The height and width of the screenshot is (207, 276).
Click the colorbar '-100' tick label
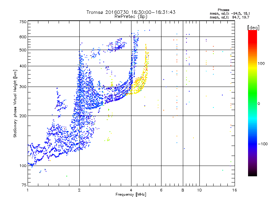[x=263, y=144]
